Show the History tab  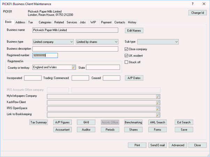click(132, 22)
